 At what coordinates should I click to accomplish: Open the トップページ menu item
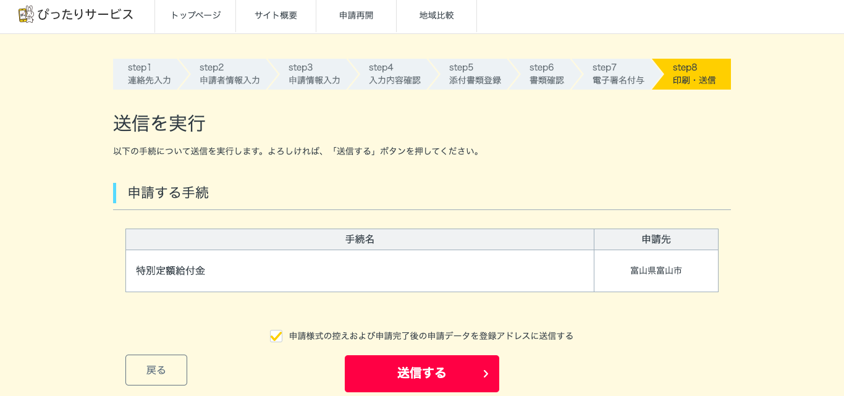point(195,16)
